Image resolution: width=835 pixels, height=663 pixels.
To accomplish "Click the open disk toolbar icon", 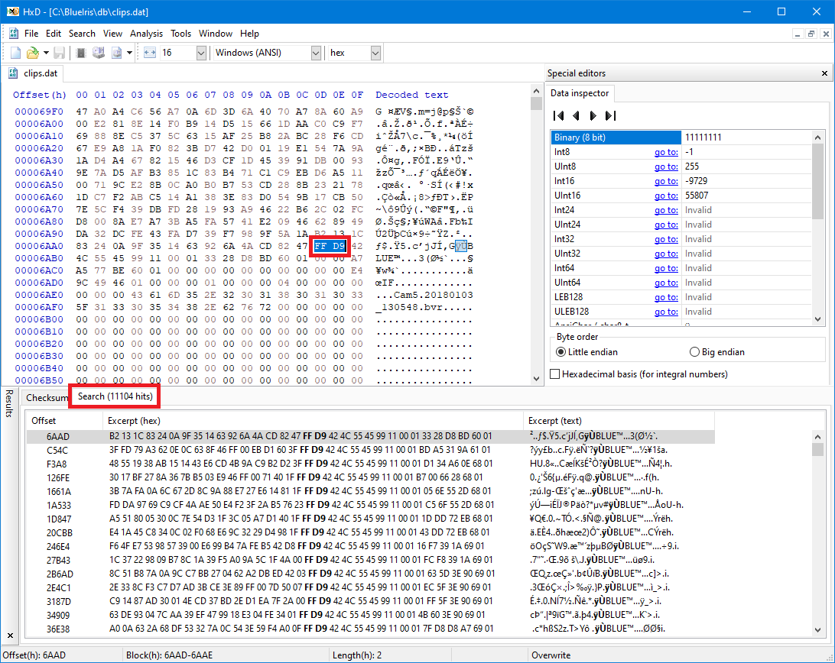I will click(x=99, y=53).
